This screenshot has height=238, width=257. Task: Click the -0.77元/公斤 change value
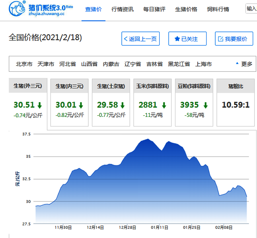tap(111, 115)
